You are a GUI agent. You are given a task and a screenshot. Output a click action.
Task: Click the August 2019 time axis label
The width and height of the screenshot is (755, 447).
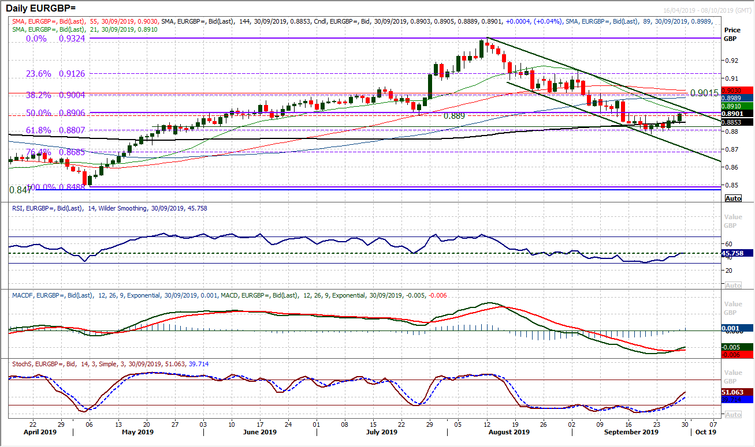pos(509,432)
